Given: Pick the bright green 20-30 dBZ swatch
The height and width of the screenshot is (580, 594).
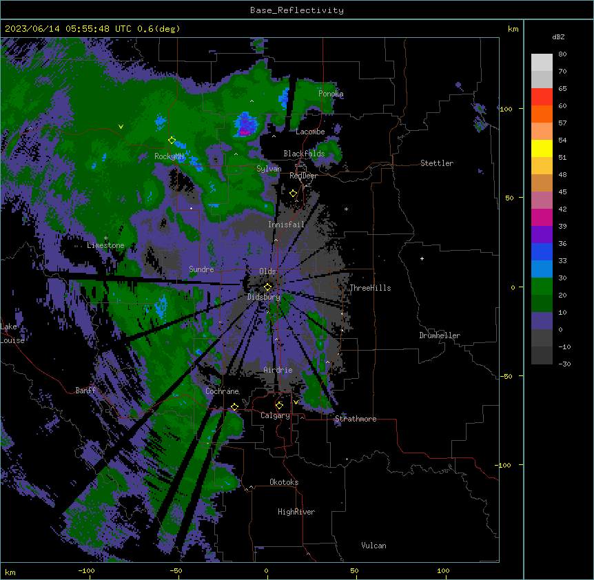Looking at the screenshot, I should (x=542, y=287).
